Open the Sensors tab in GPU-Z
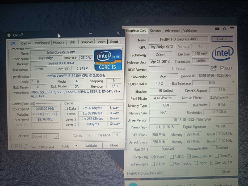Image resolution: width=248 pixels, height=186 pixels. coord(155,31)
